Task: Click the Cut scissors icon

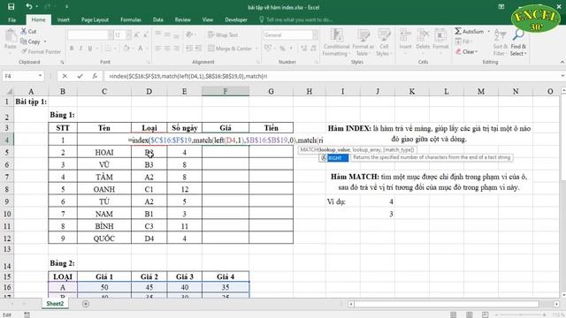Action: point(24,32)
